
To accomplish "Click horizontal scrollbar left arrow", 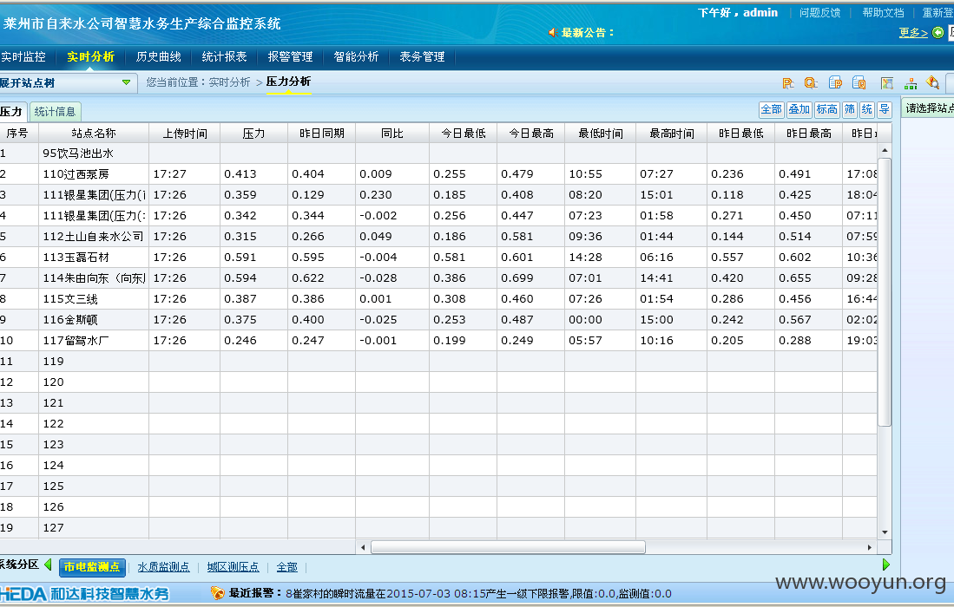I will click(363, 547).
